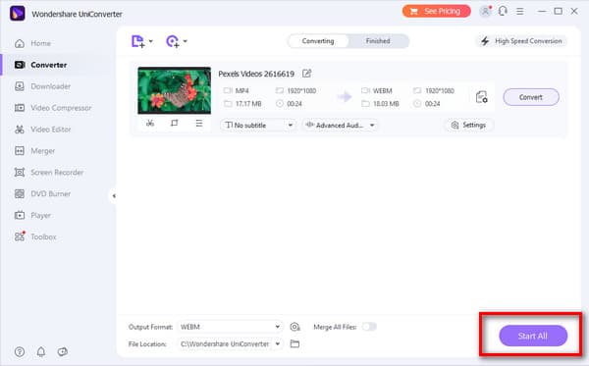Click the output file settings icon

click(482, 97)
